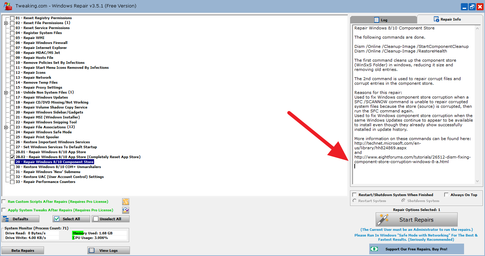Image resolution: width=485 pixels, height=256 pixels.
Task: Select the Restart System radio option
Action: point(354,201)
